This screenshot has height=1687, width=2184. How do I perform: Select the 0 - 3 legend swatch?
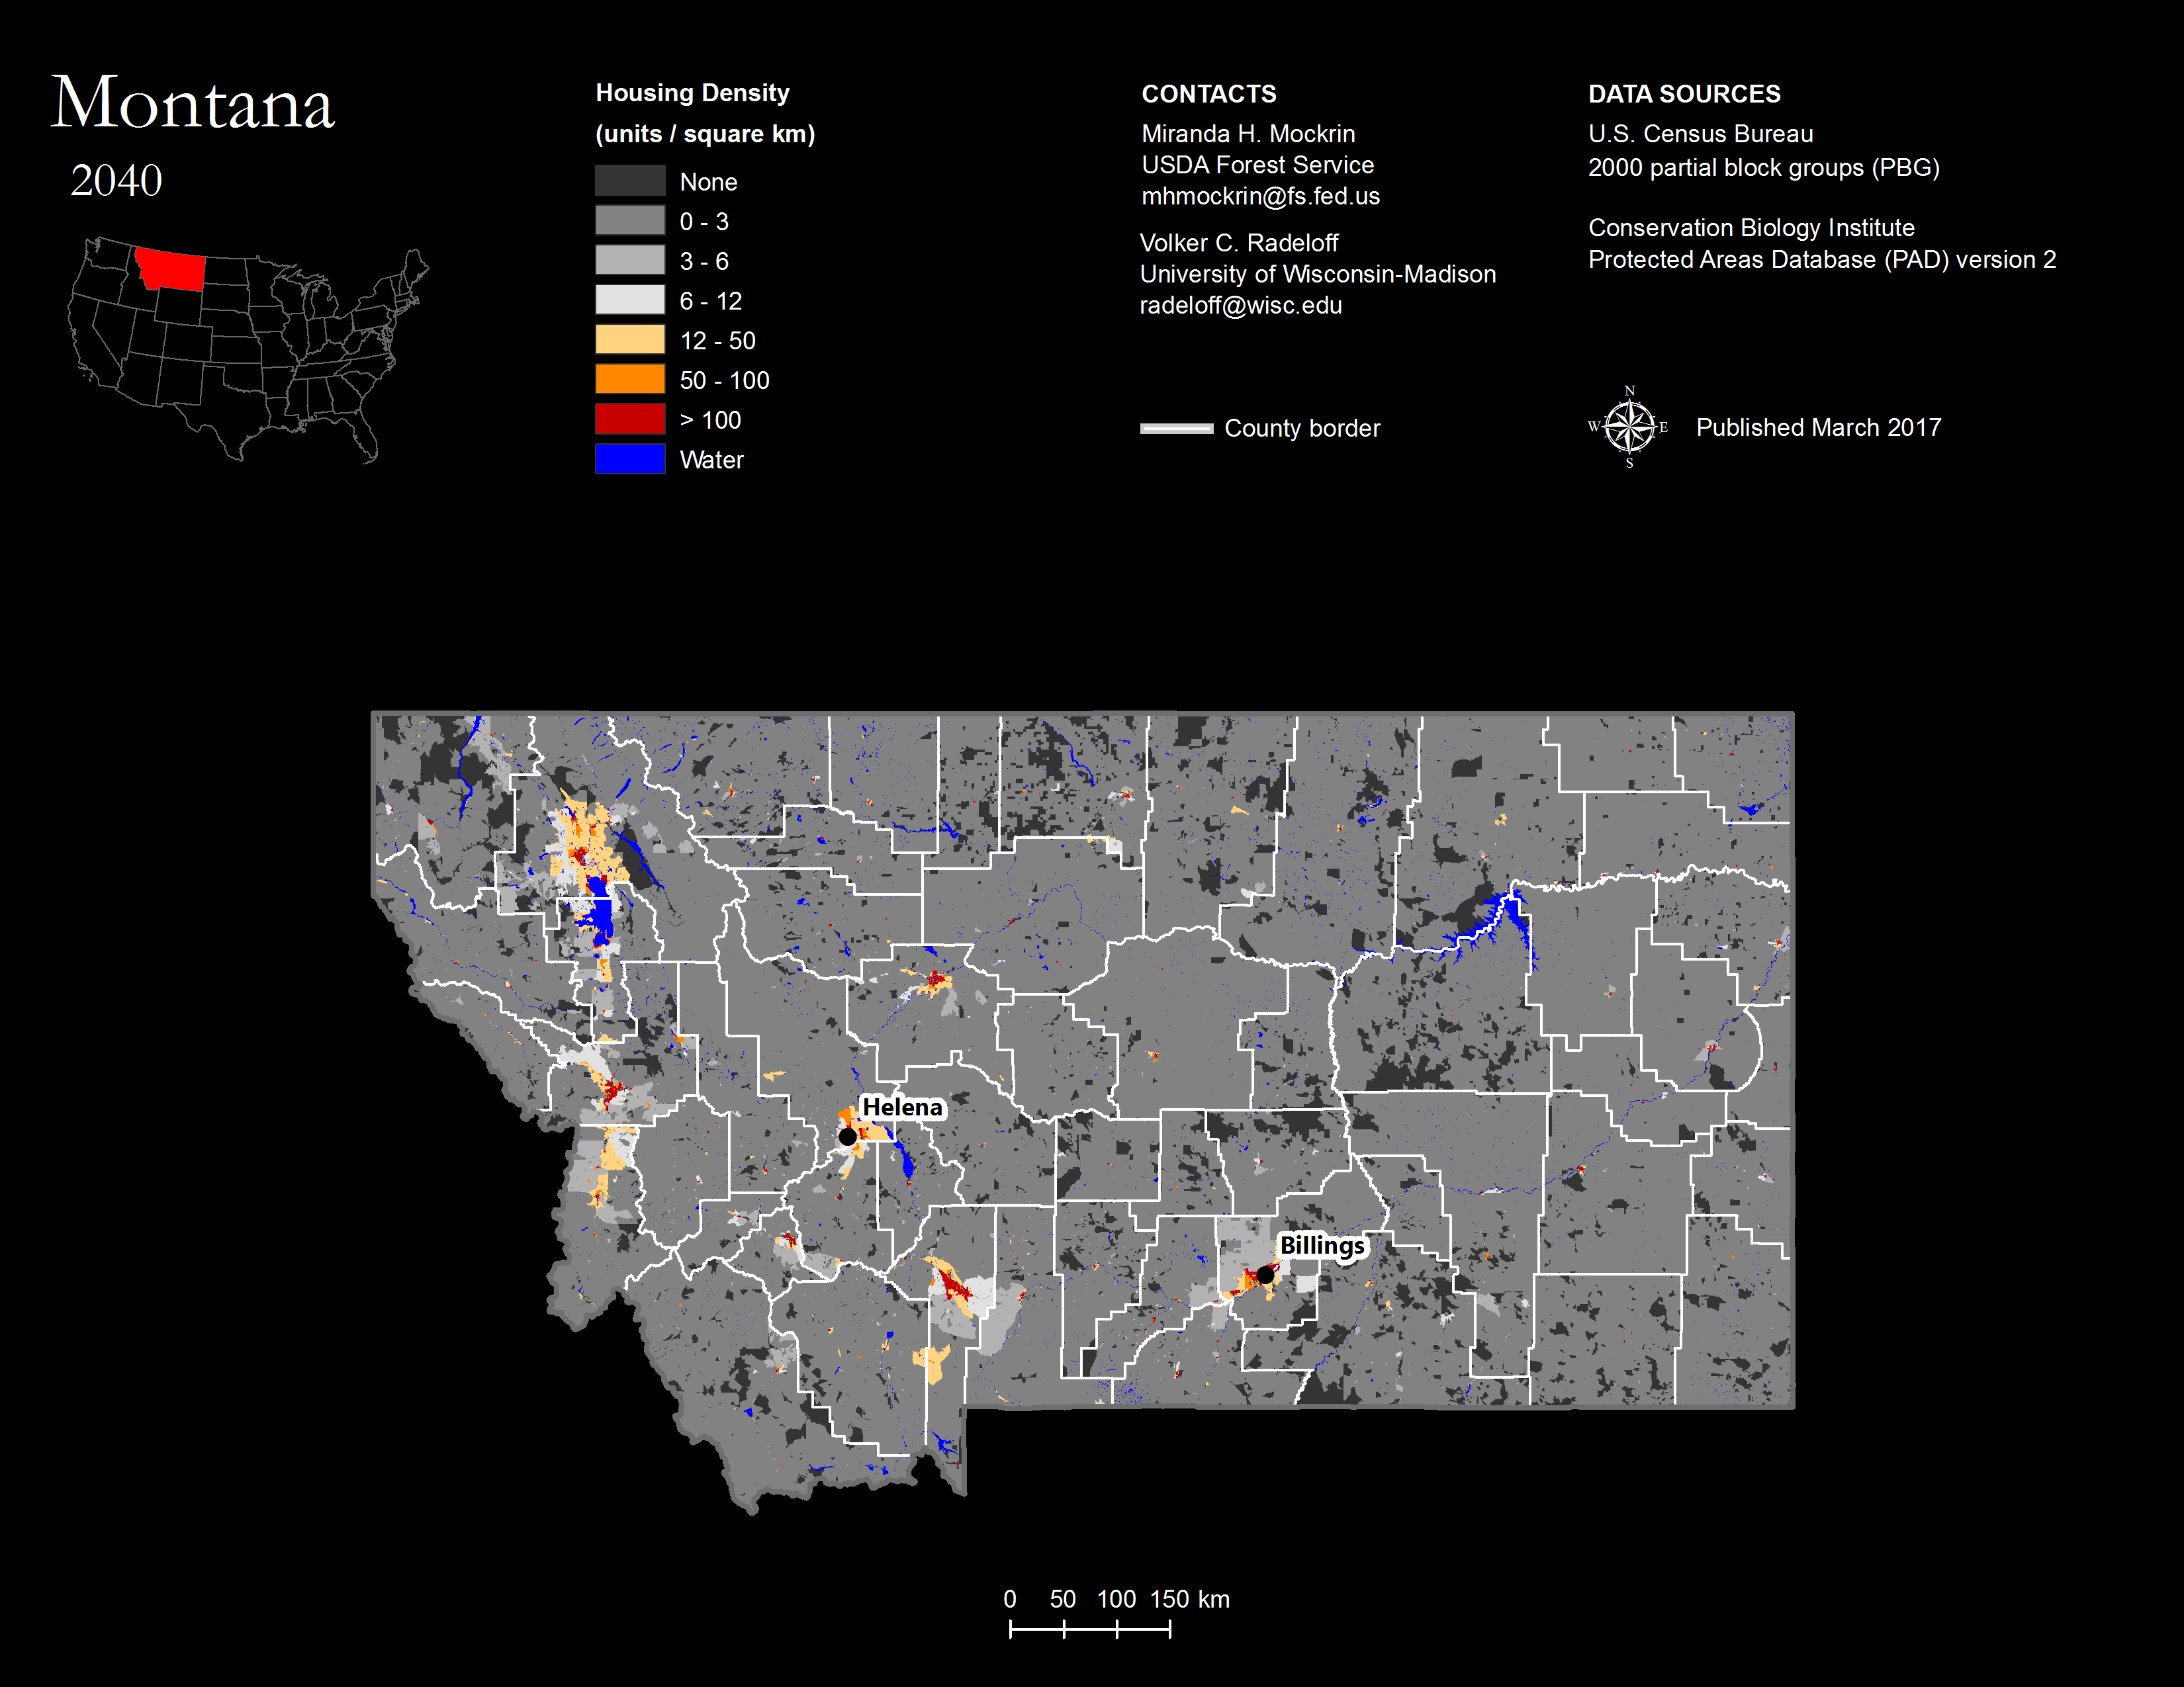pyautogui.click(x=630, y=221)
